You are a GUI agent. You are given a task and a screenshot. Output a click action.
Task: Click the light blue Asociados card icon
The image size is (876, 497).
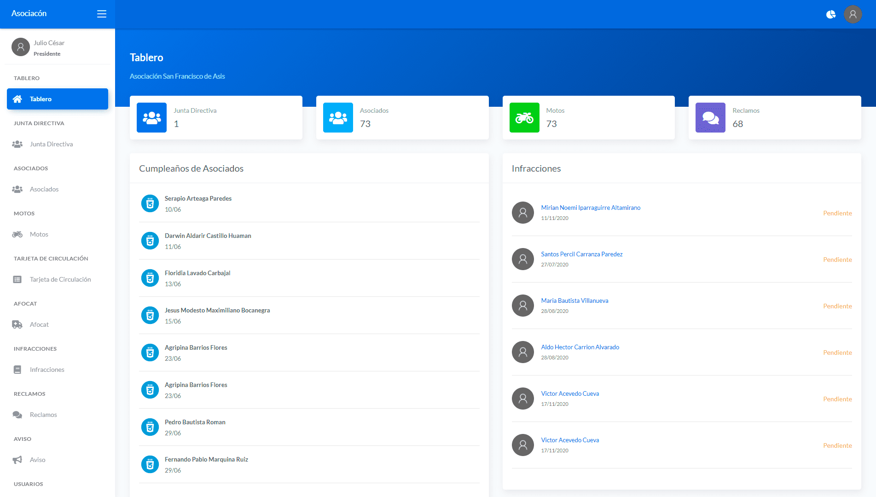click(338, 117)
